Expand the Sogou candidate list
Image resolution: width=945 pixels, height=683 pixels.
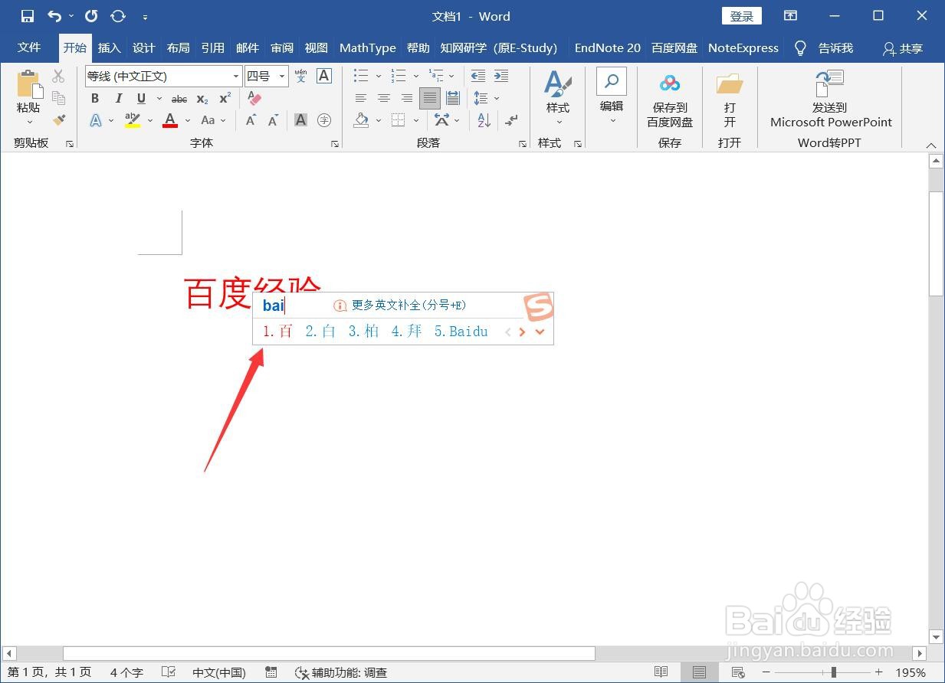(540, 332)
